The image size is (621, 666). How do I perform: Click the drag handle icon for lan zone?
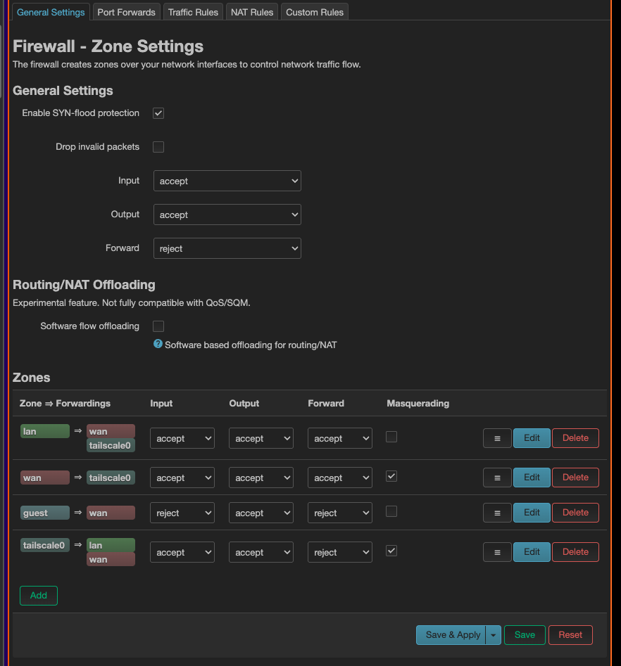[x=497, y=438]
